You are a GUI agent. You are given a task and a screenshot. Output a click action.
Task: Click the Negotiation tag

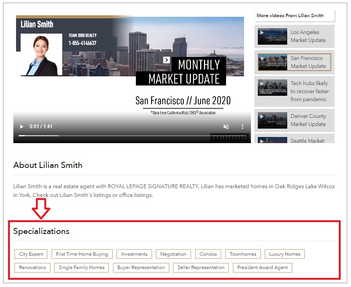point(173,254)
